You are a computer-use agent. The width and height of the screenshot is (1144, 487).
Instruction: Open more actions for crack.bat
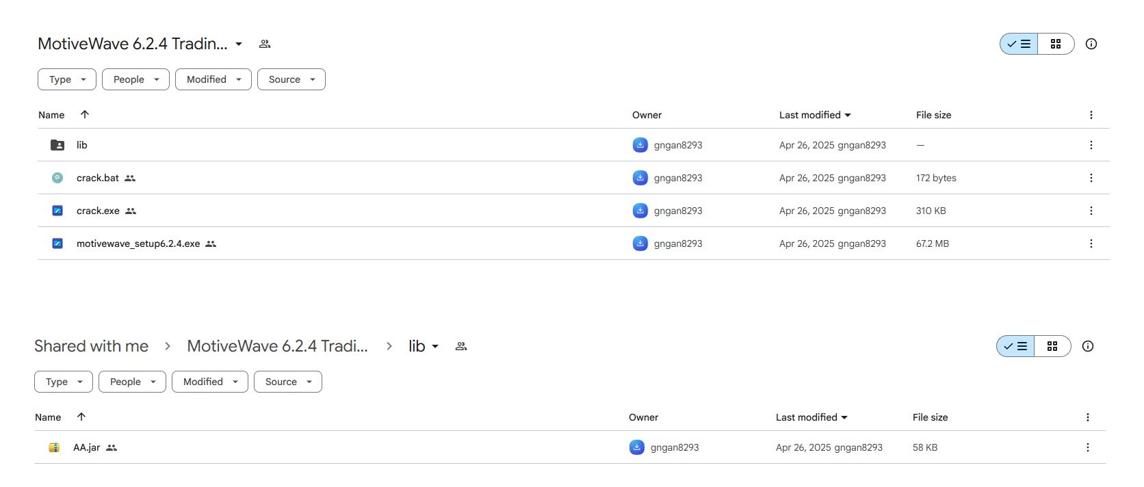click(x=1091, y=178)
